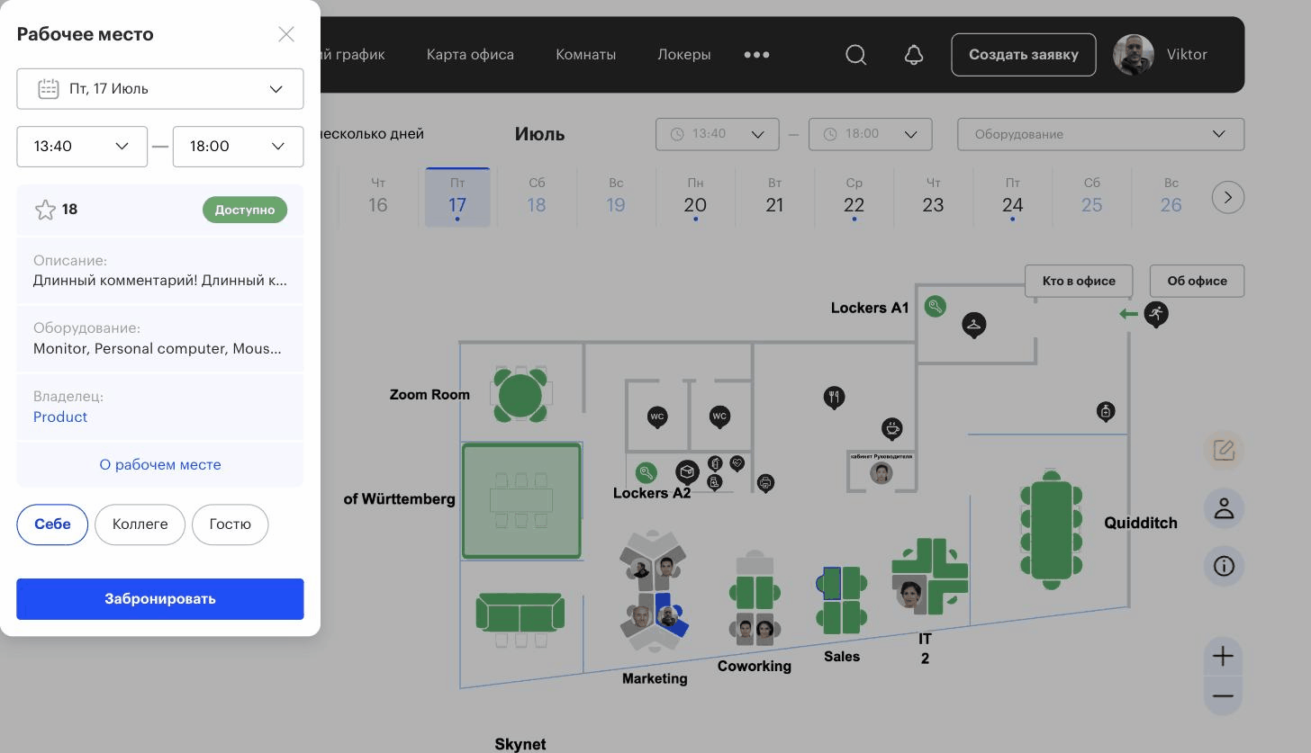Expand the Оборудование filter dropdown
The width and height of the screenshot is (1311, 753).
1100,134
